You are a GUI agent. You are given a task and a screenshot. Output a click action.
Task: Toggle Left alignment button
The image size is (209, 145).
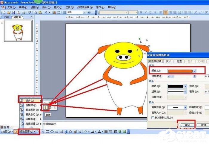point(161,13)
